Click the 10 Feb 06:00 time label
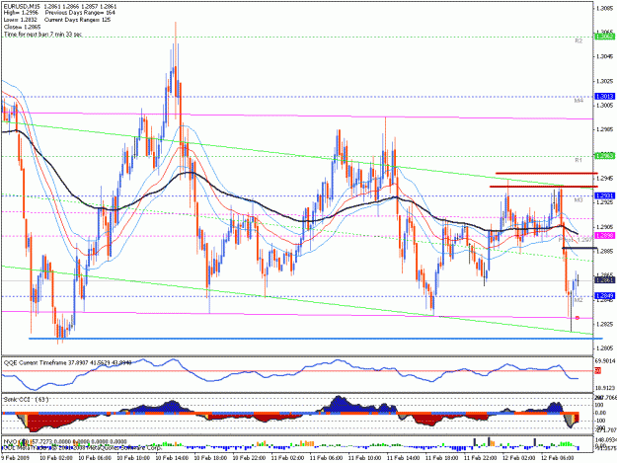This screenshot has width=617, height=463. (x=95, y=458)
